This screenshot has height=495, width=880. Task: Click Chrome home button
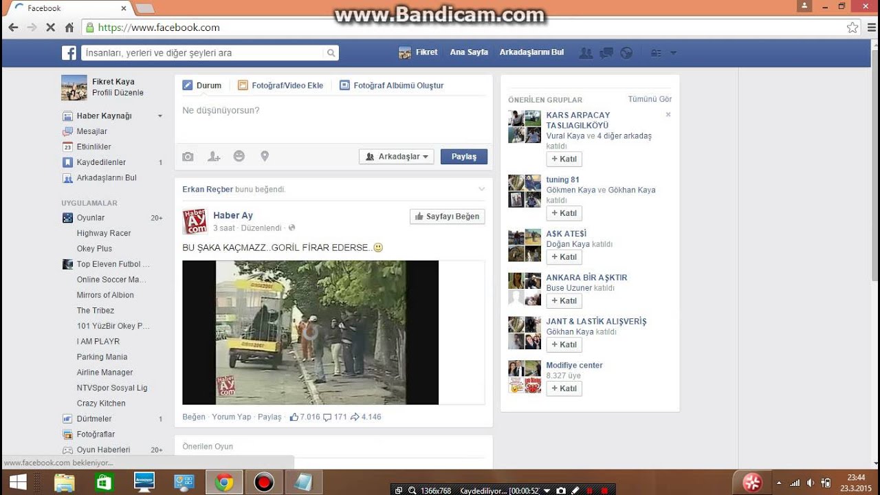pyautogui.click(x=69, y=27)
